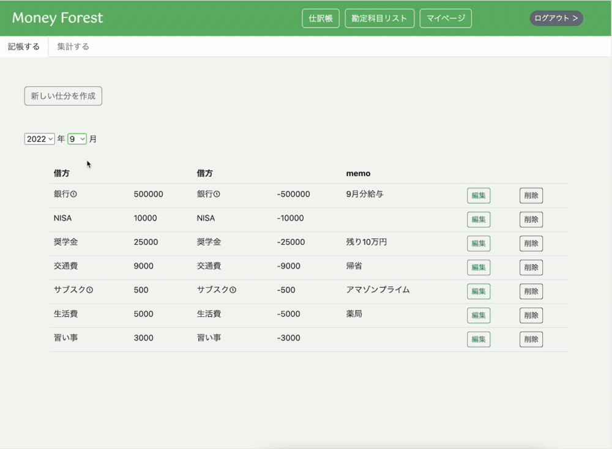Open the 仕訳帳 page
Screen dimensions: 612x449
coord(320,18)
